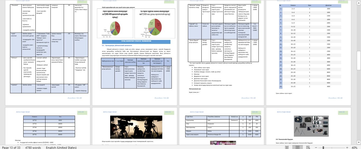The height and width of the screenshot is (149, 361).
Task: Click the "4.4 Технологийн" section heading
Action: point(284,139)
